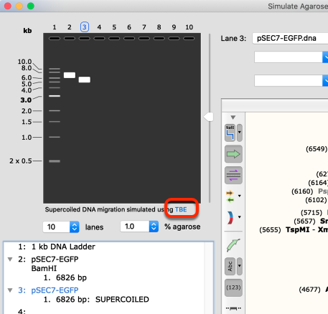Image resolution: width=328 pixels, height=314 pixels.
Task: Toggle the (123) numbering icon
Action: point(233,287)
